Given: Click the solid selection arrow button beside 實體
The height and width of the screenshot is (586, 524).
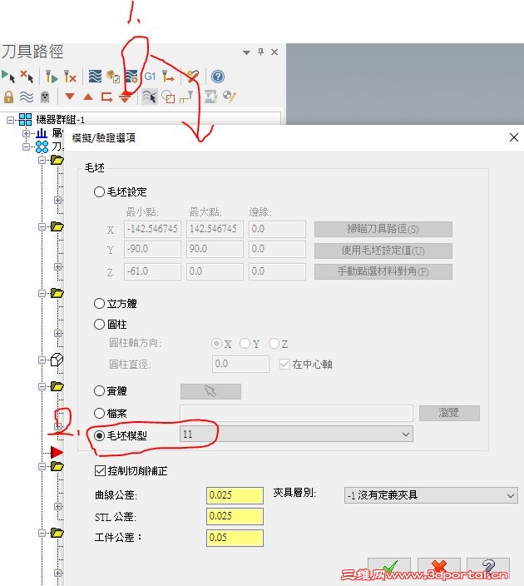Looking at the screenshot, I should 210,391.
